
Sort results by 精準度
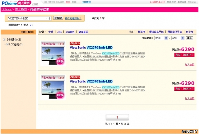141,32
